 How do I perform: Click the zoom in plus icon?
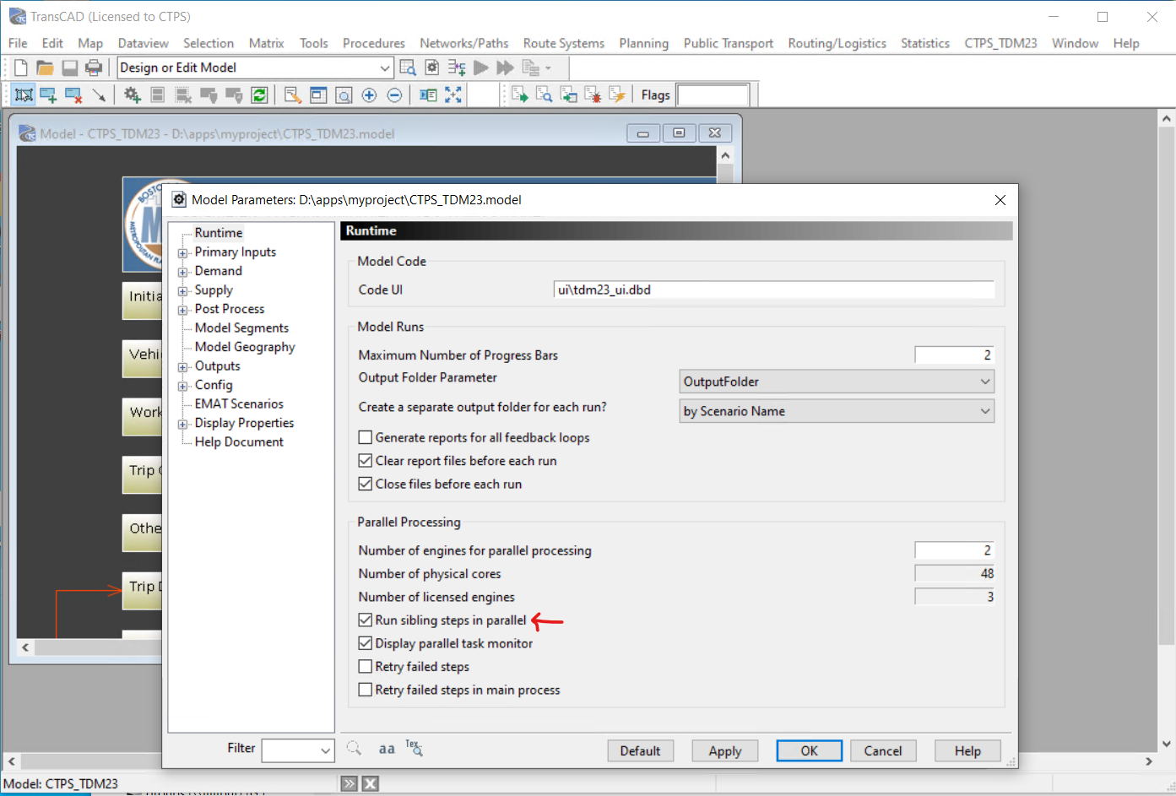(x=369, y=95)
